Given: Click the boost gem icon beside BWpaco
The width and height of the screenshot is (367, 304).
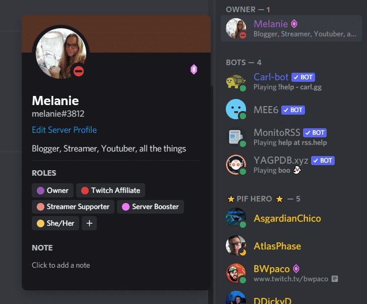Looking at the screenshot, I should tap(296, 269).
